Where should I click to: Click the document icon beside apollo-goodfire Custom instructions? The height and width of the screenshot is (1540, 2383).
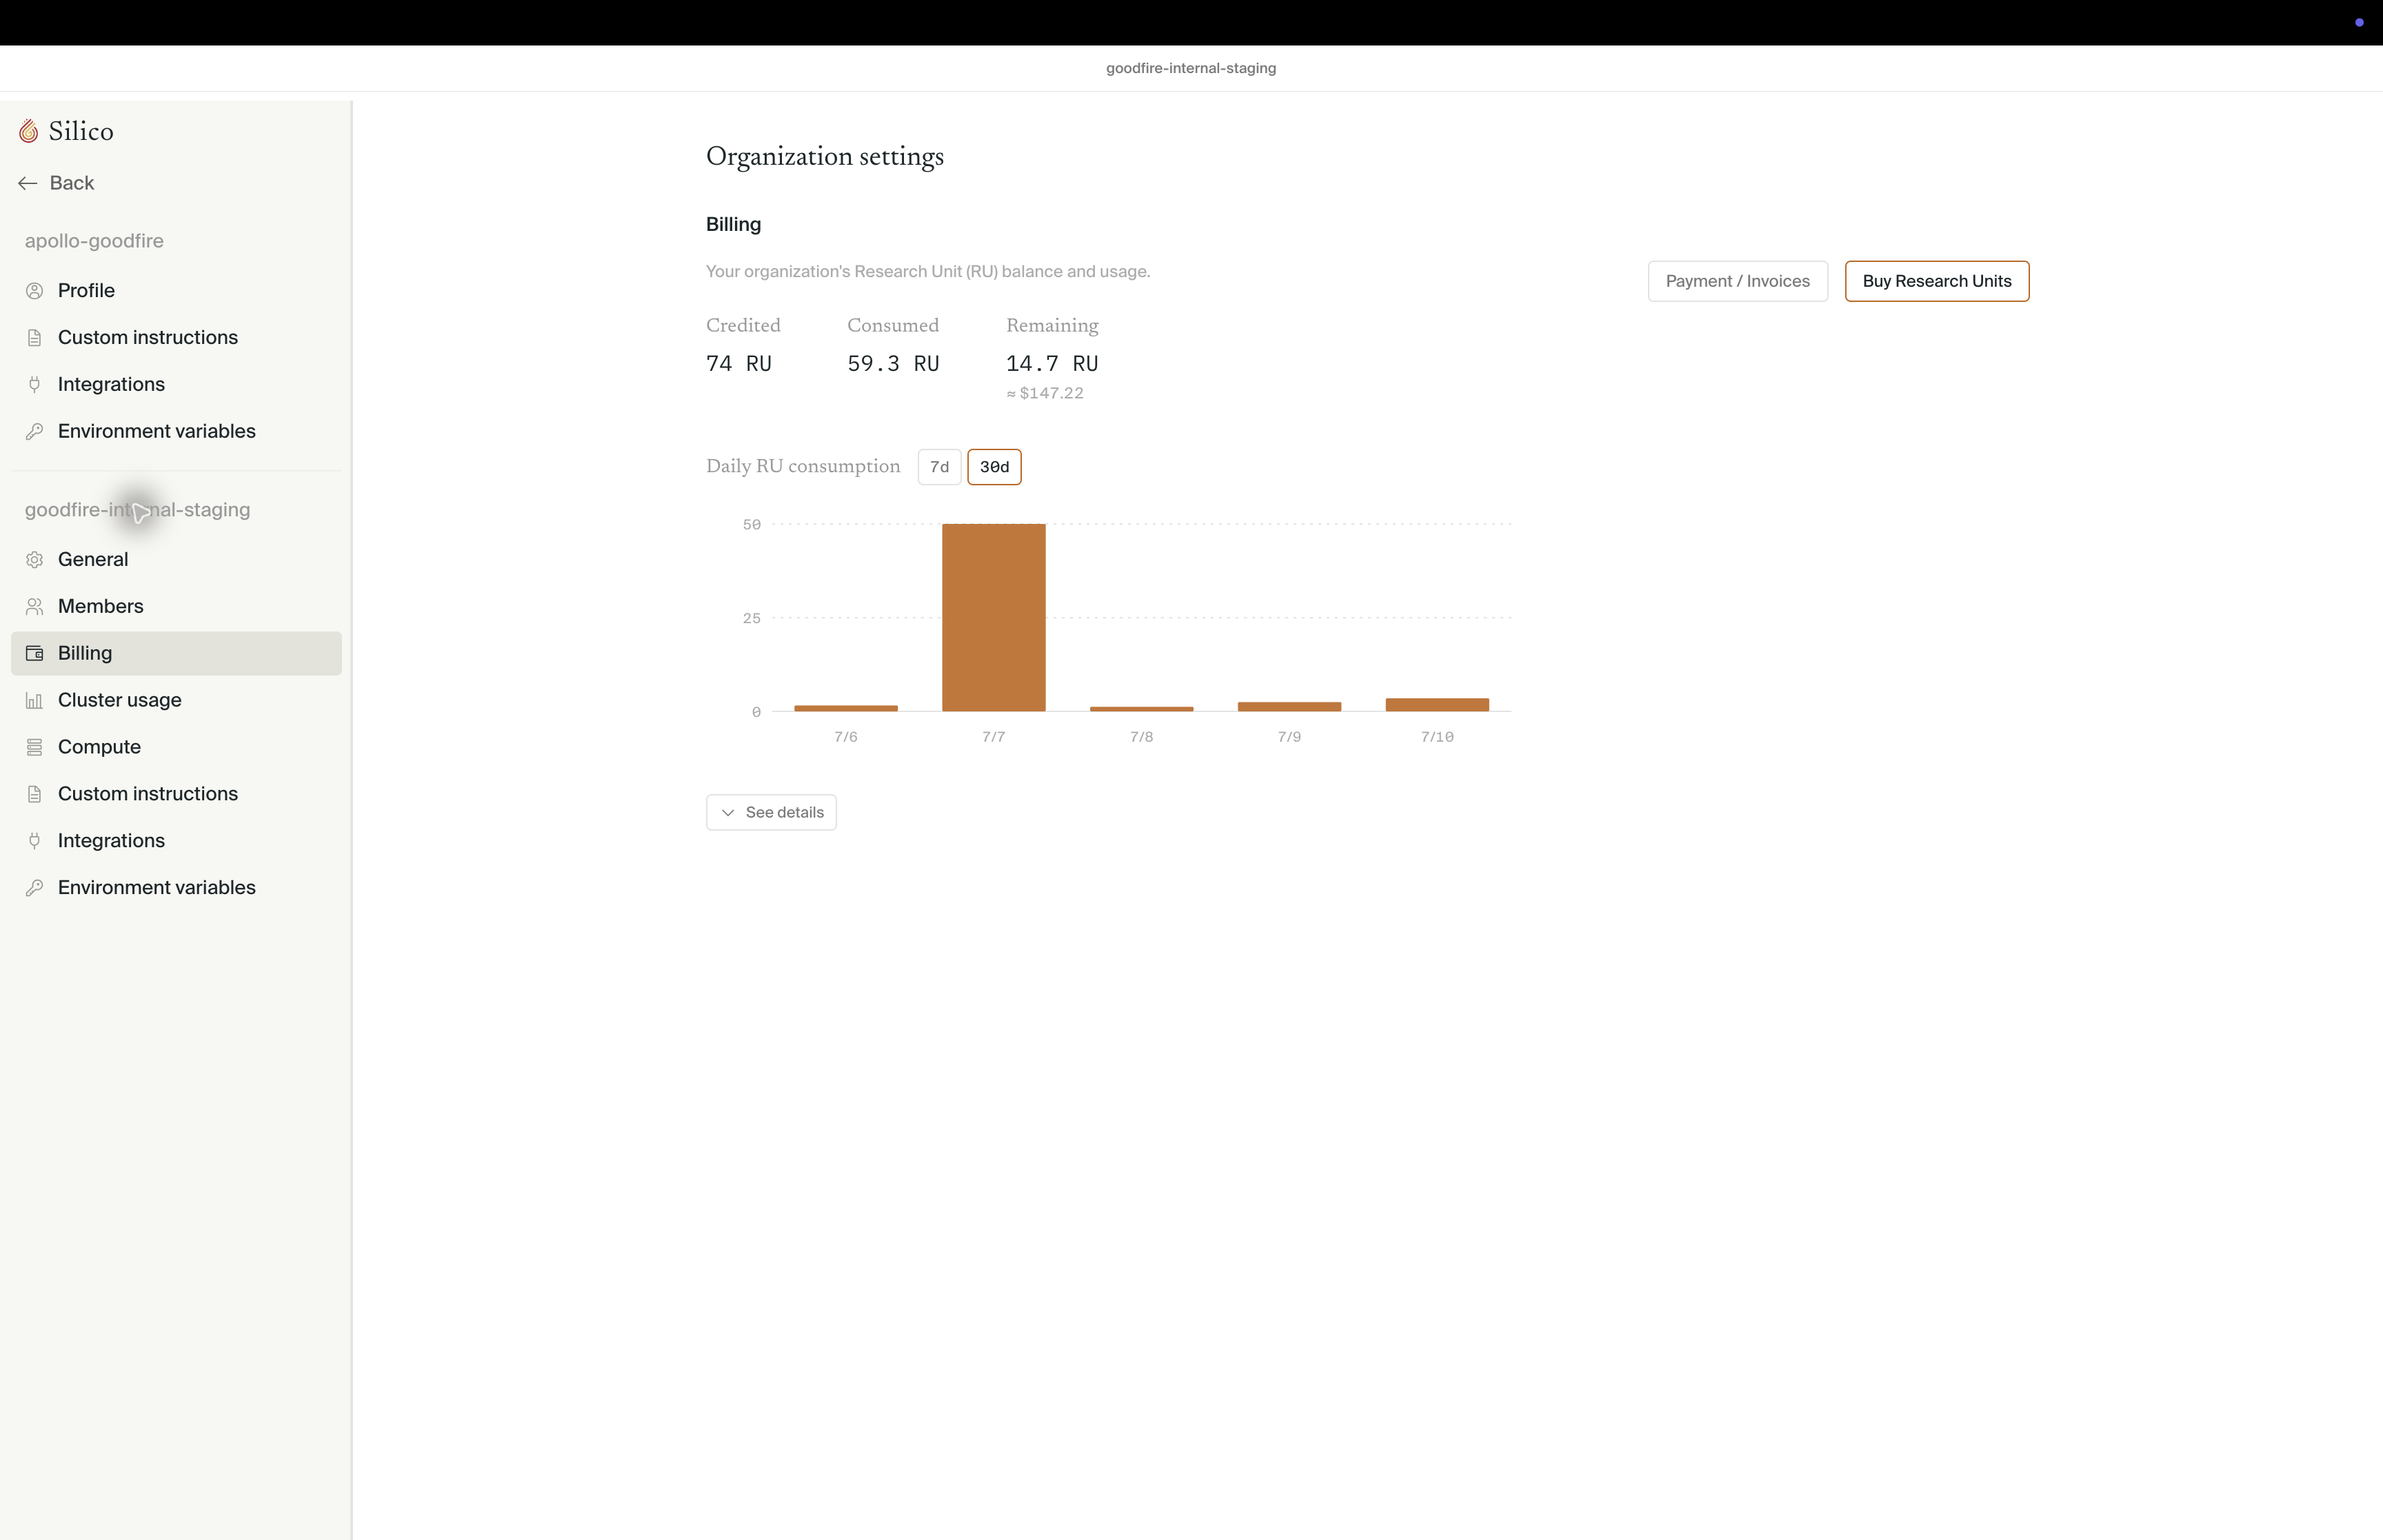pyautogui.click(x=35, y=338)
